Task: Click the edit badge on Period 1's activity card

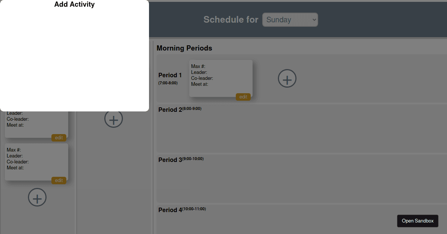Action: (x=243, y=97)
